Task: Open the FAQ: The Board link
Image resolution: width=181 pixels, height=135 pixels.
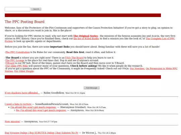Action: (x=74, y=58)
